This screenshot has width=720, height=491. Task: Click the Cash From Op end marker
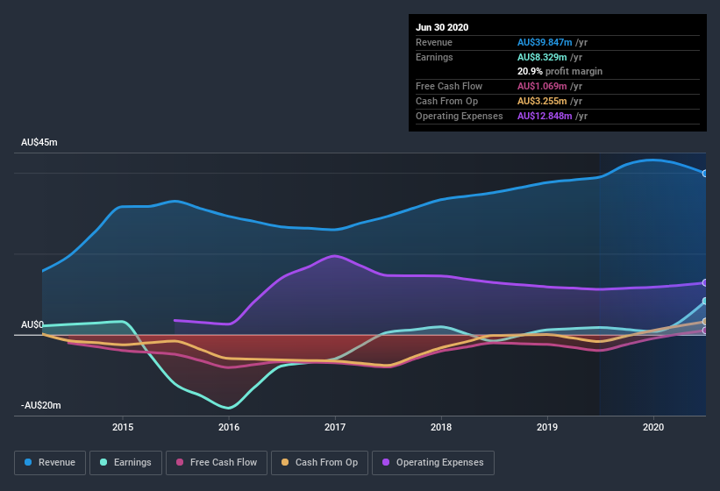click(705, 322)
